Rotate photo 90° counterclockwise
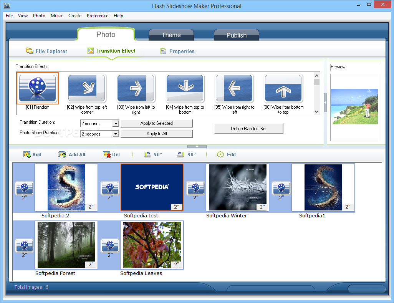Viewport: 394px width, 303px height. (x=153, y=154)
